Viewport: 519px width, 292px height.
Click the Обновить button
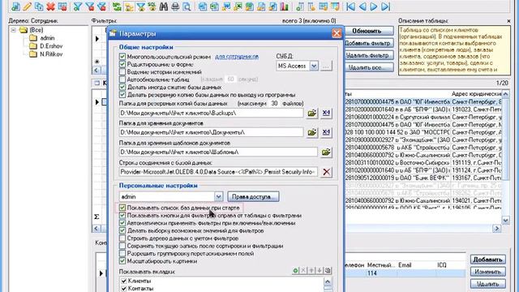369,31
